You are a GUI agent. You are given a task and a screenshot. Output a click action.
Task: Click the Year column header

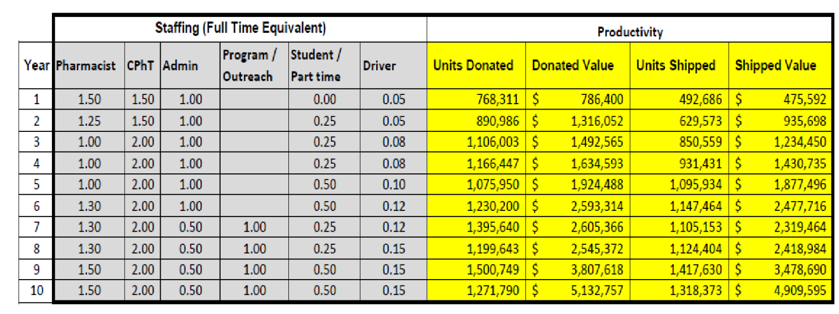coord(37,66)
